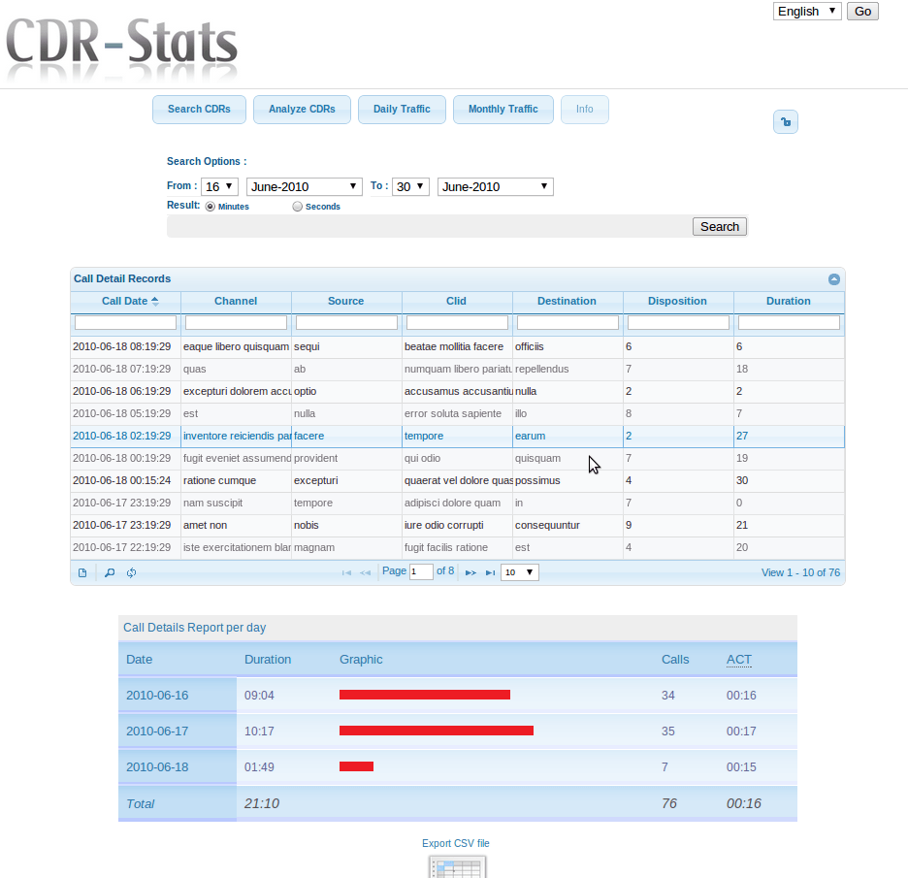Screen dimensions: 908x878
Task: Click the Destination column filter field
Action: point(567,323)
